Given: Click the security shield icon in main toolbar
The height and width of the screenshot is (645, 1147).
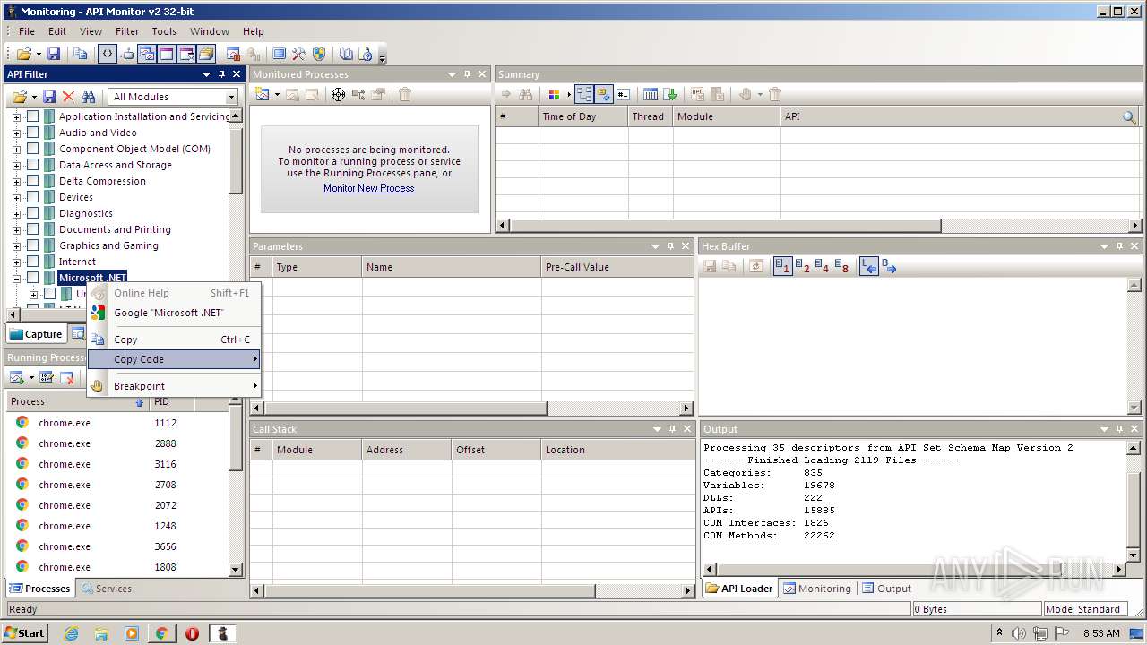Looking at the screenshot, I should pyautogui.click(x=319, y=55).
